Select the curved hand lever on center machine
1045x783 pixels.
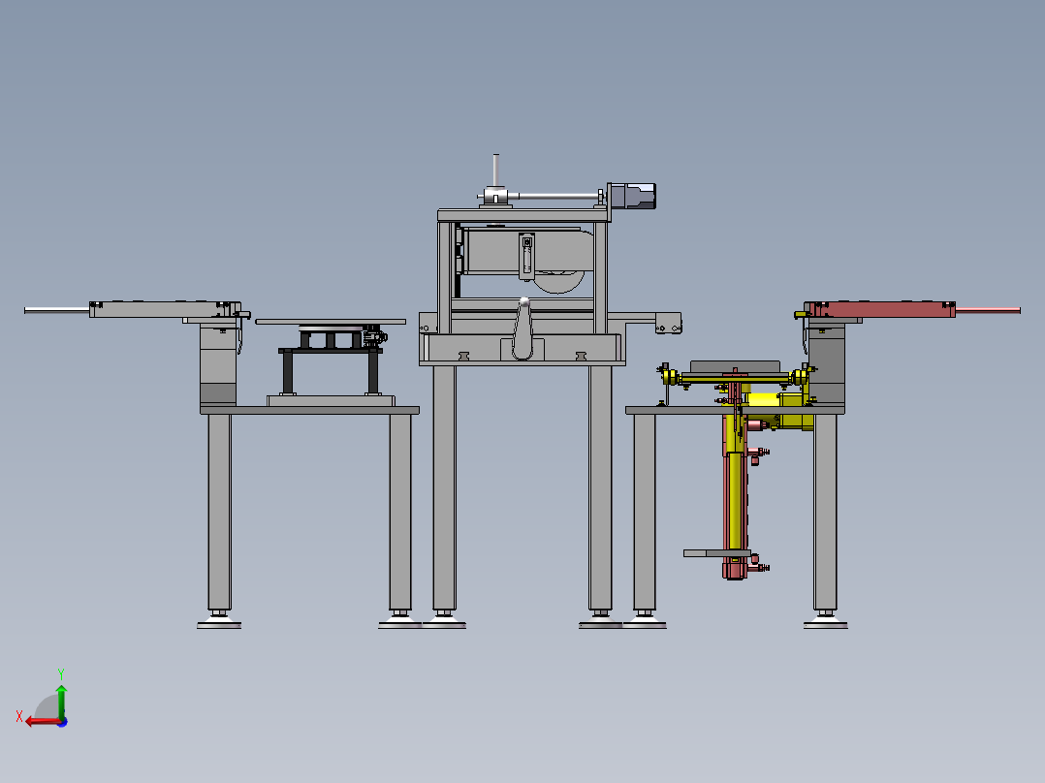click(x=522, y=329)
